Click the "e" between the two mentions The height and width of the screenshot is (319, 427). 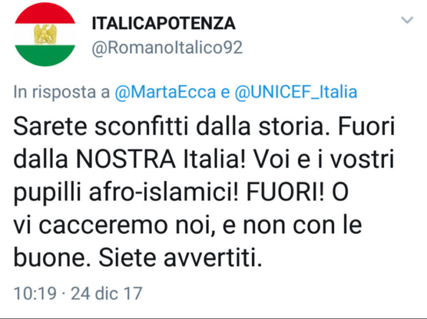[x=225, y=92]
